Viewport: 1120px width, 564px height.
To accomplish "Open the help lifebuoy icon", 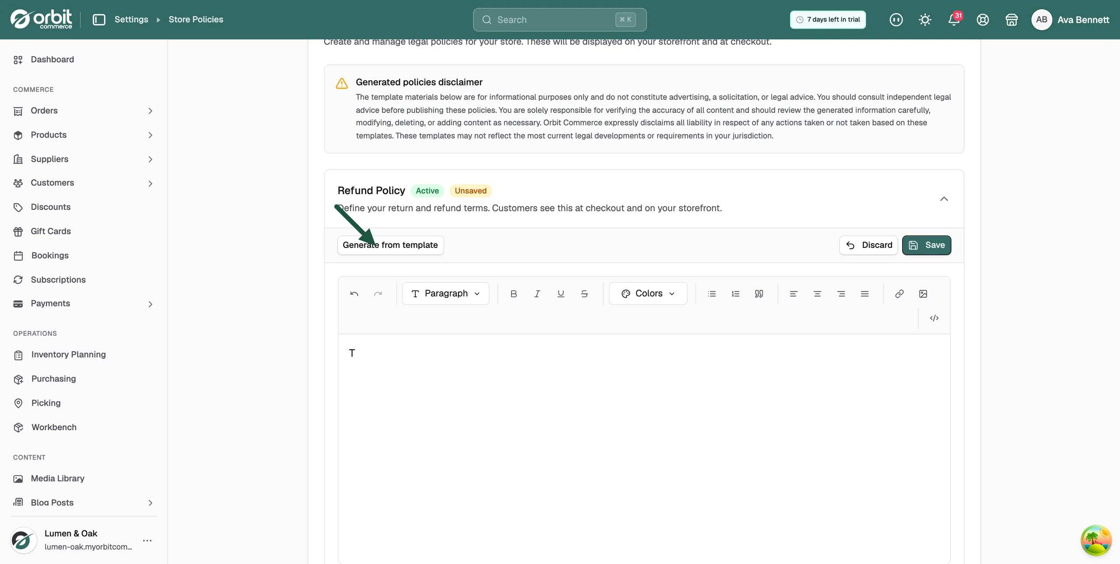I will point(983,20).
